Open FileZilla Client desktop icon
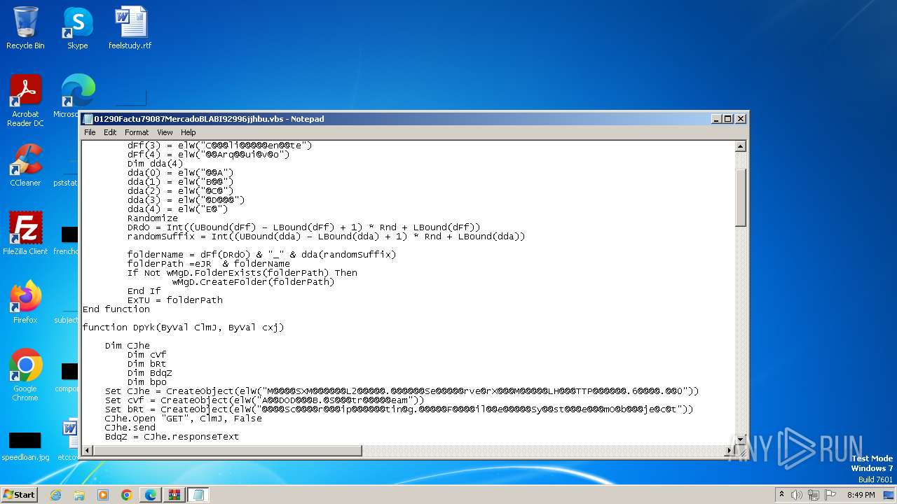Viewport: 897px width, 504px height. tap(25, 233)
